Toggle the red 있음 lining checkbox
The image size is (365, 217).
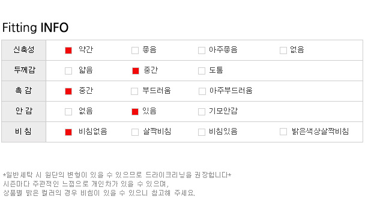(x=135, y=112)
